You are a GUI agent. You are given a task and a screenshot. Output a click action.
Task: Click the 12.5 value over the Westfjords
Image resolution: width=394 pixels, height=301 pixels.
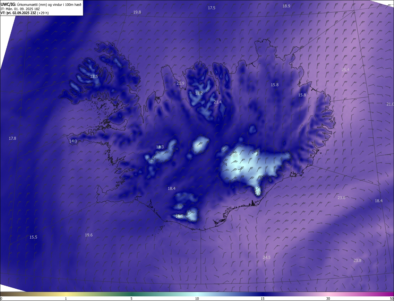point(94,76)
